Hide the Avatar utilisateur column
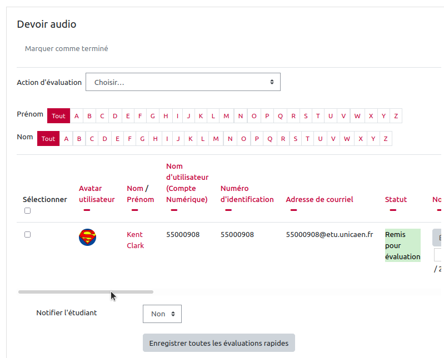Viewport: 444px width, 358px height. [87, 210]
